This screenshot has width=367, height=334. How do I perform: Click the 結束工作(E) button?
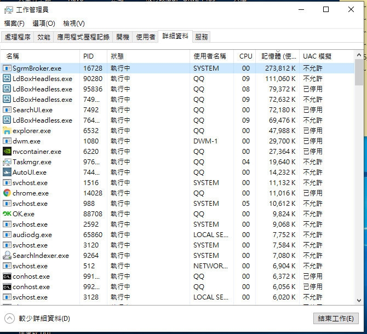coord(336,318)
